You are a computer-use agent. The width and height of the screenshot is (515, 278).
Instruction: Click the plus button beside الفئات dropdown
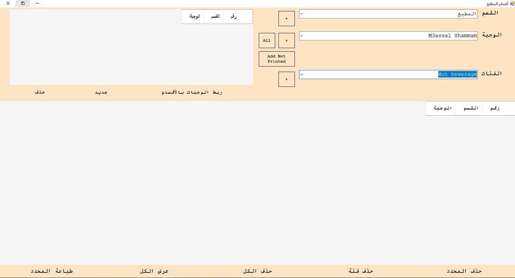coord(287,79)
